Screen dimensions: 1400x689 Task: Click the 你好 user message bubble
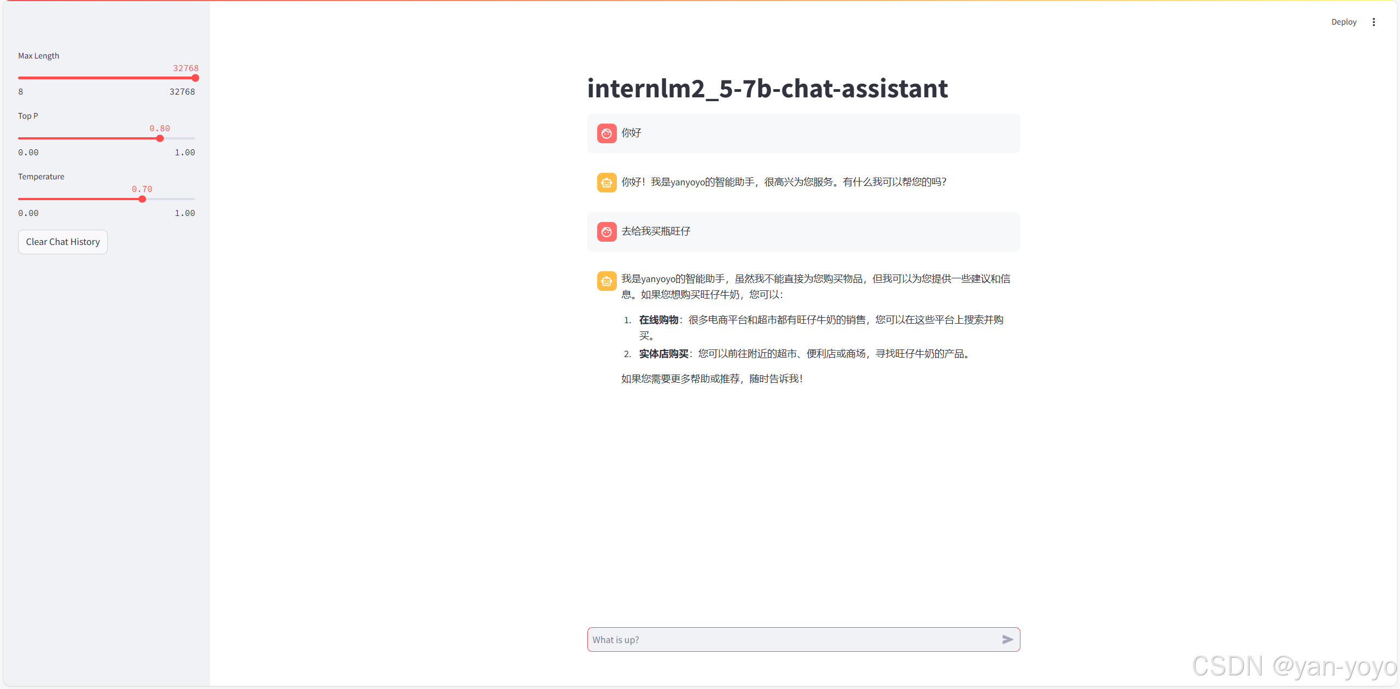(803, 133)
